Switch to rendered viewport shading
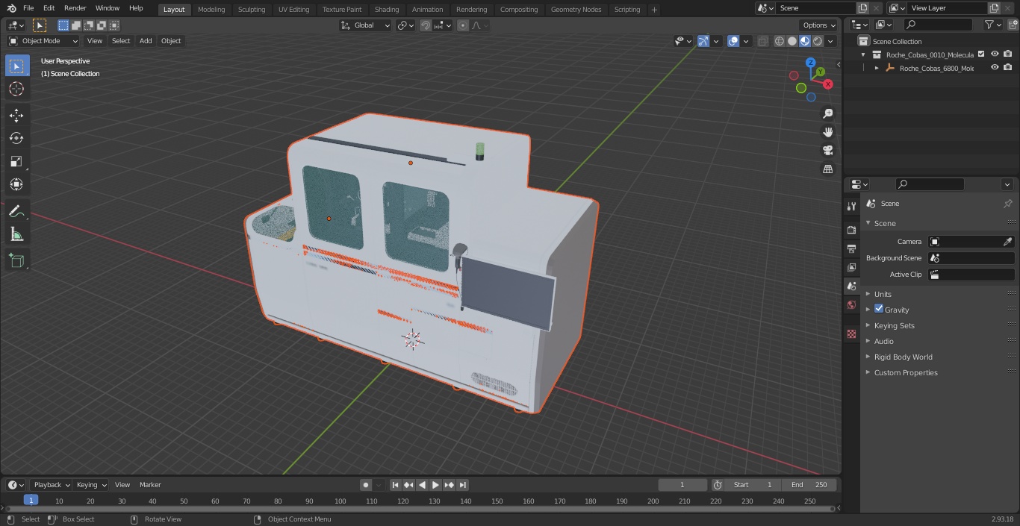 818,41
